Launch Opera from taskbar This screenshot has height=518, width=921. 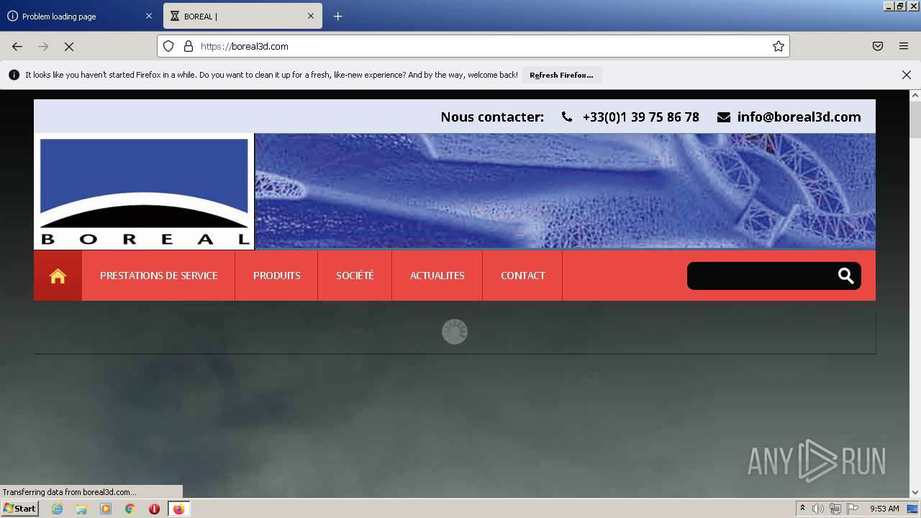(154, 509)
